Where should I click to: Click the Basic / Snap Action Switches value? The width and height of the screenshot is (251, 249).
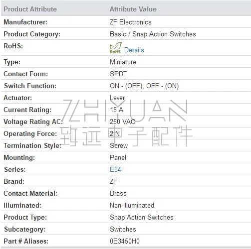153,34
